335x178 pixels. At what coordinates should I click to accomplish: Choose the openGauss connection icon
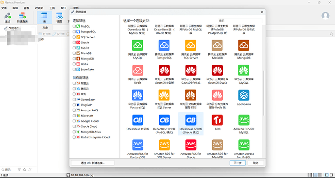(244, 95)
